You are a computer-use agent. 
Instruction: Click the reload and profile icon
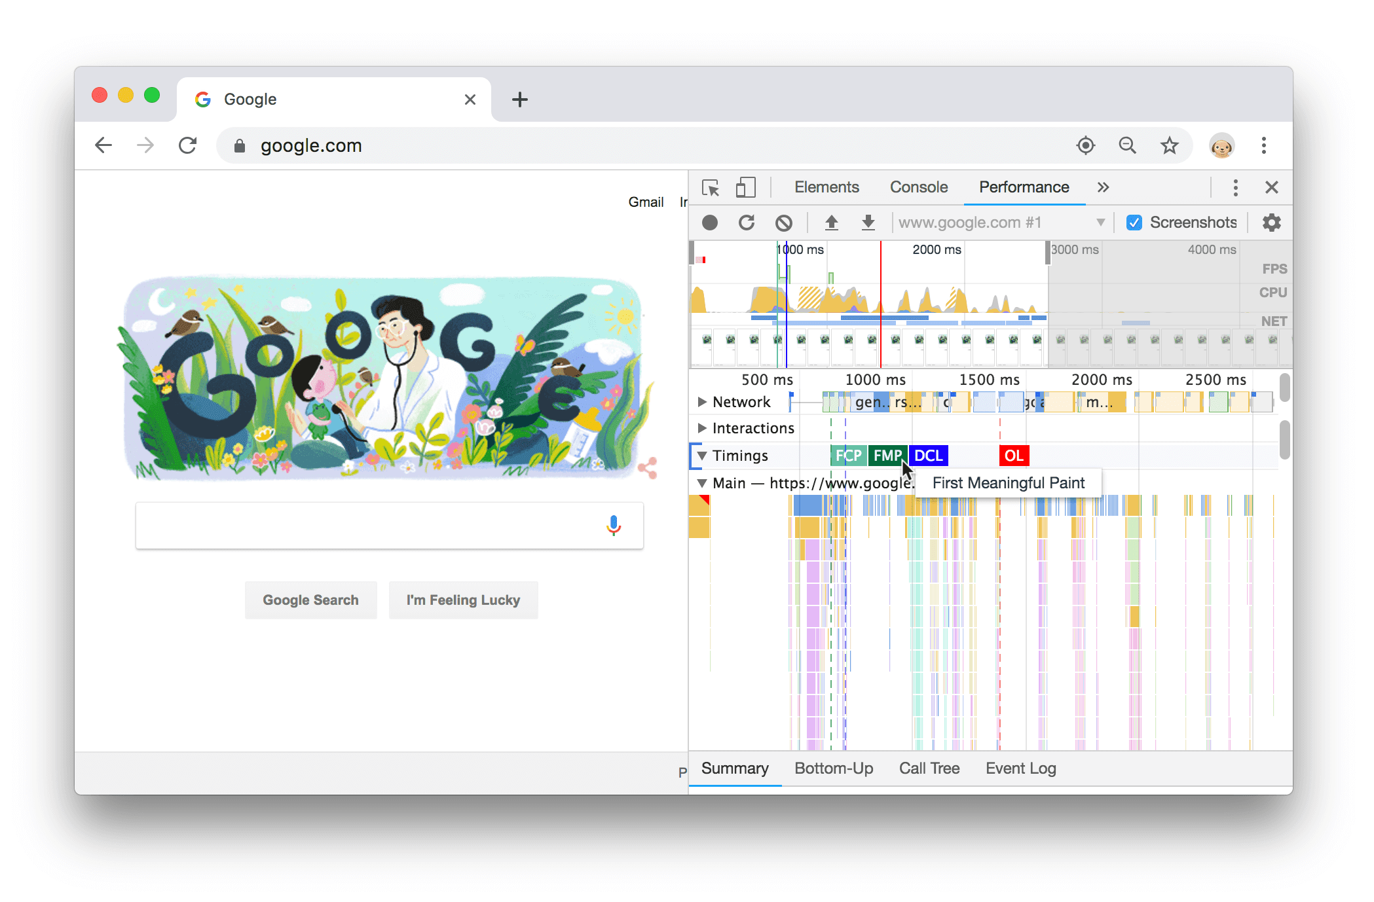tap(745, 221)
